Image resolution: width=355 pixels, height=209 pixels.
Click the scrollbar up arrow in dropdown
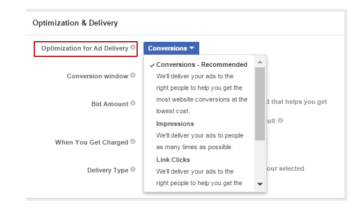click(x=260, y=62)
